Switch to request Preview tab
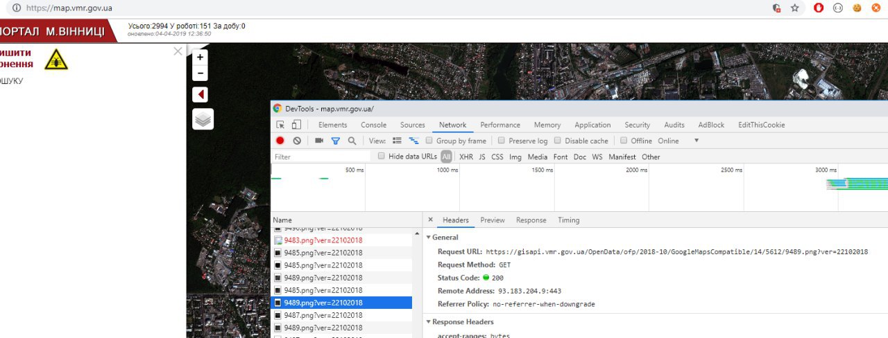888x338 pixels. 493,220
